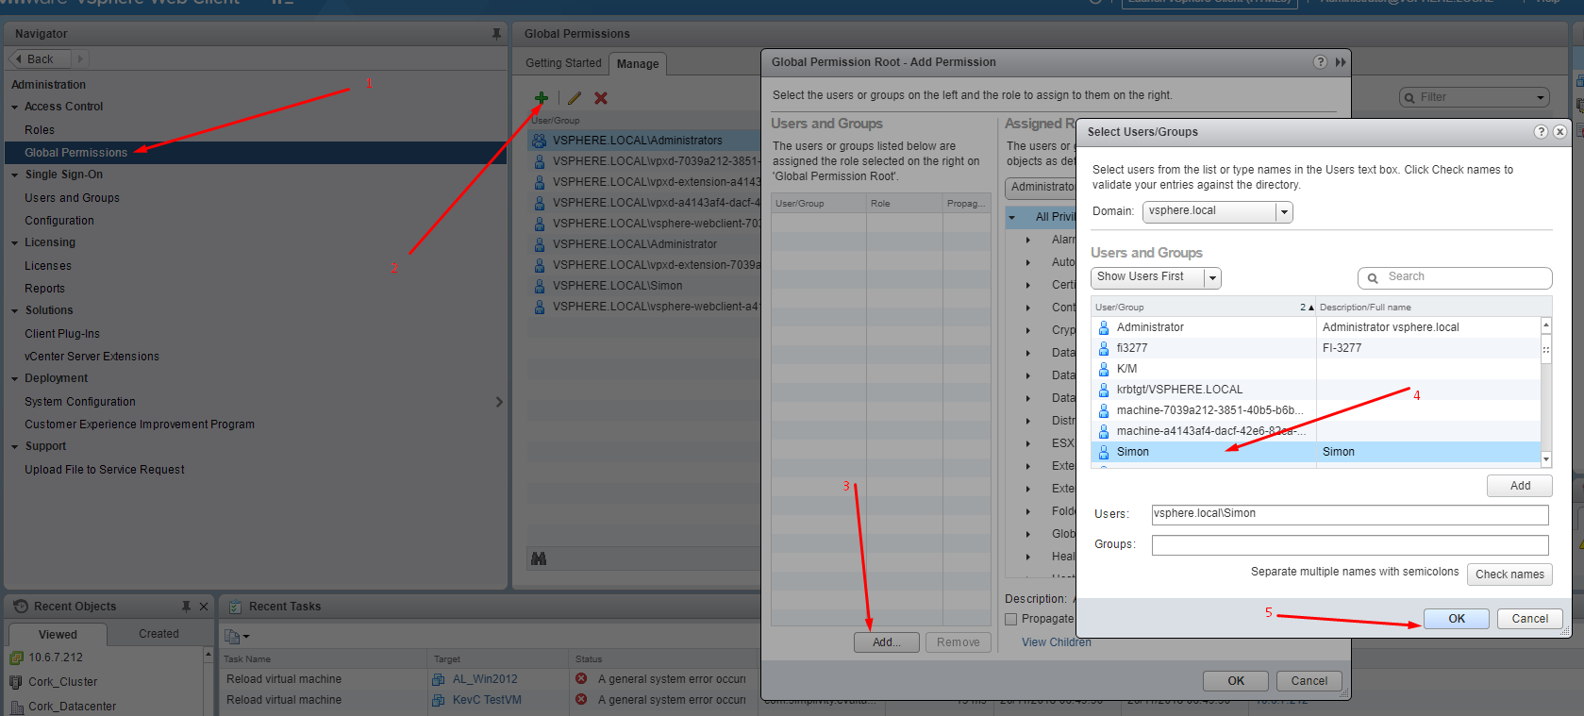The image size is (1584, 716).
Task: Collapse the Single Sign-On section
Action: (15, 175)
